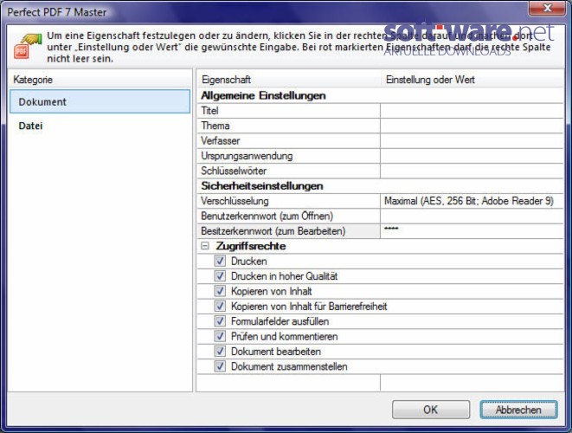The width and height of the screenshot is (572, 433).
Task: Click the PDF hand icon in header
Action: (27, 46)
